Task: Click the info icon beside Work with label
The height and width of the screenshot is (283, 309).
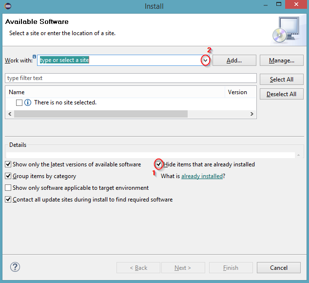Action: pyautogui.click(x=35, y=57)
